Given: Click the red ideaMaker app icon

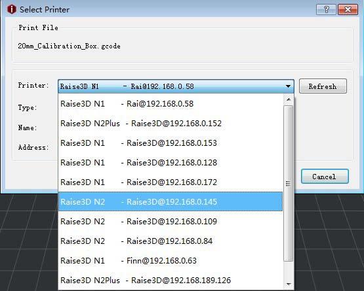Looking at the screenshot, I should tap(12, 9).
